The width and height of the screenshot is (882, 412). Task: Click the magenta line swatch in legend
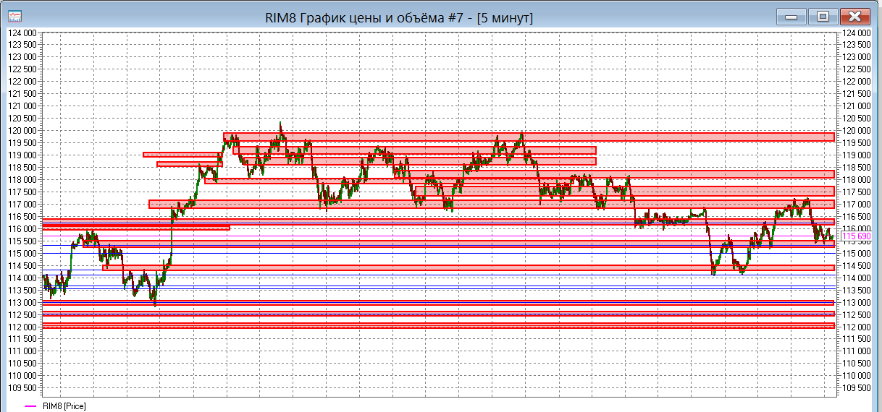(x=30, y=407)
